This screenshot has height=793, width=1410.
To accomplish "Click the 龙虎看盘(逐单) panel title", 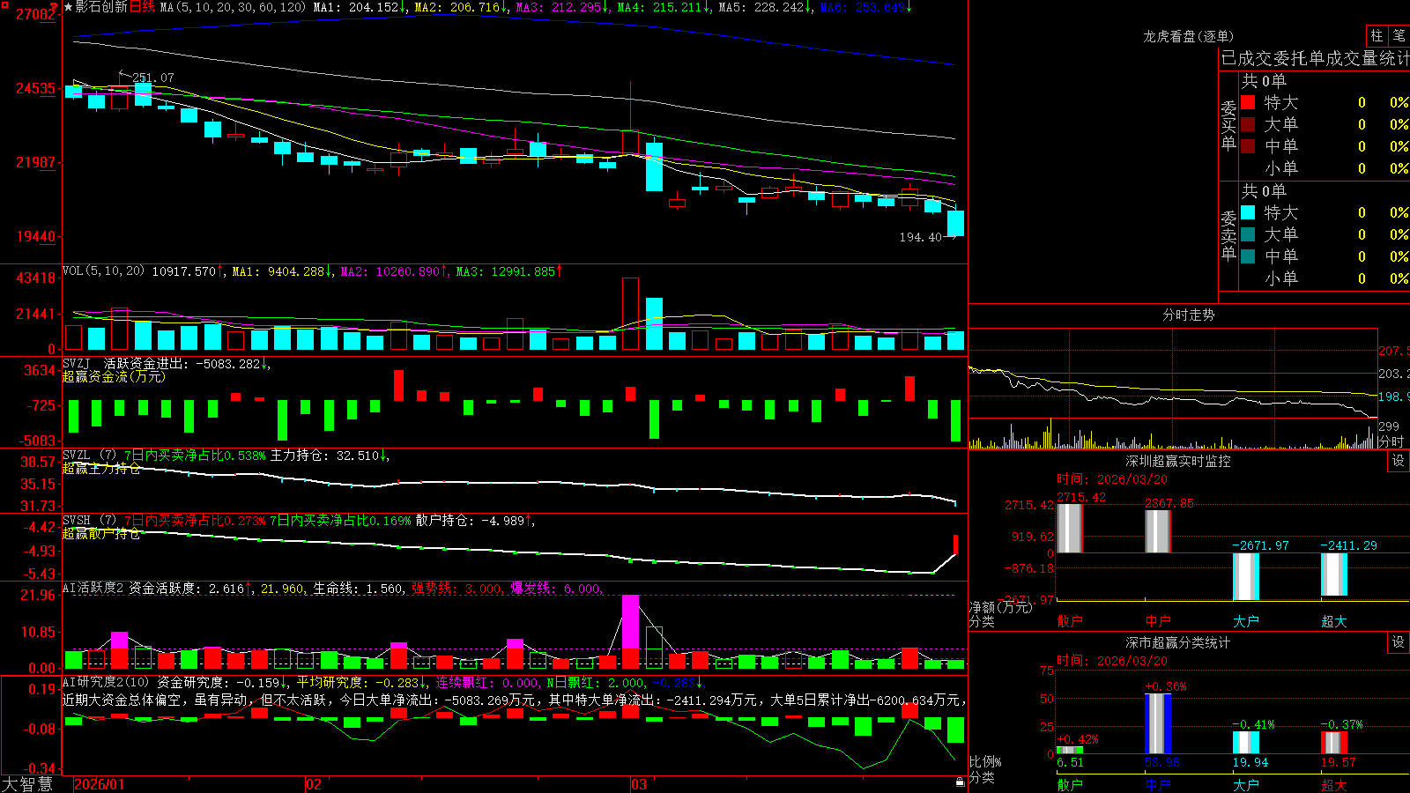I will pos(1189,36).
